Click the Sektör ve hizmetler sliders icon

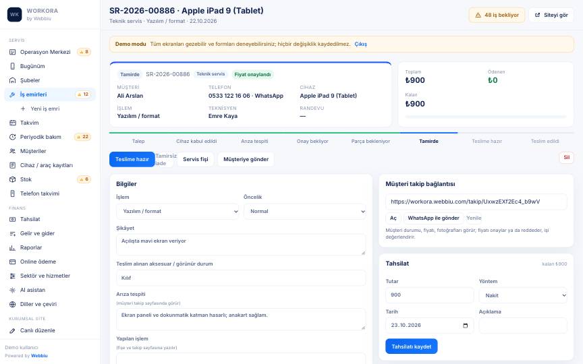(12, 276)
